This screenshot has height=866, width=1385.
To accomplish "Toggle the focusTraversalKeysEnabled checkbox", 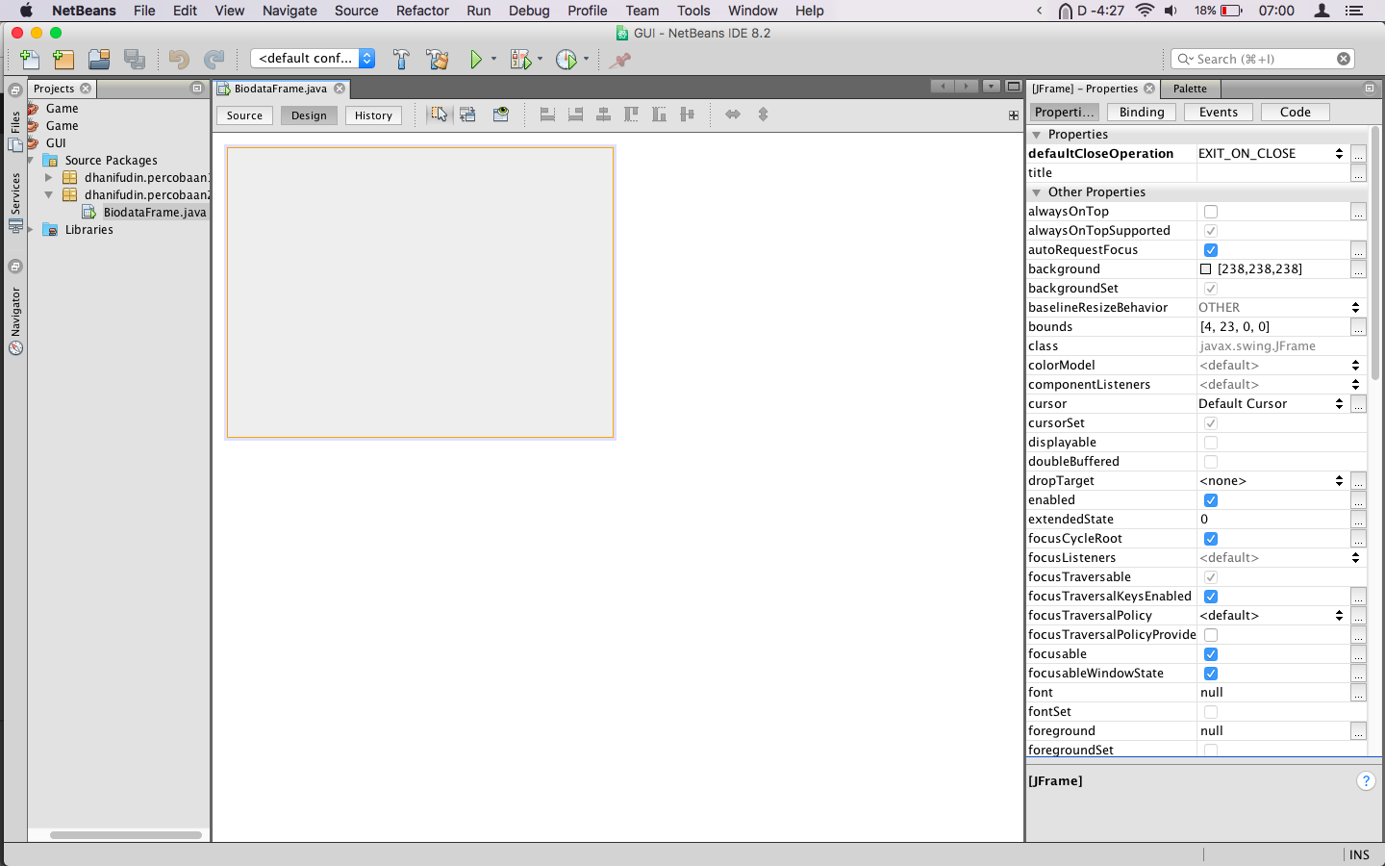I will (x=1211, y=597).
